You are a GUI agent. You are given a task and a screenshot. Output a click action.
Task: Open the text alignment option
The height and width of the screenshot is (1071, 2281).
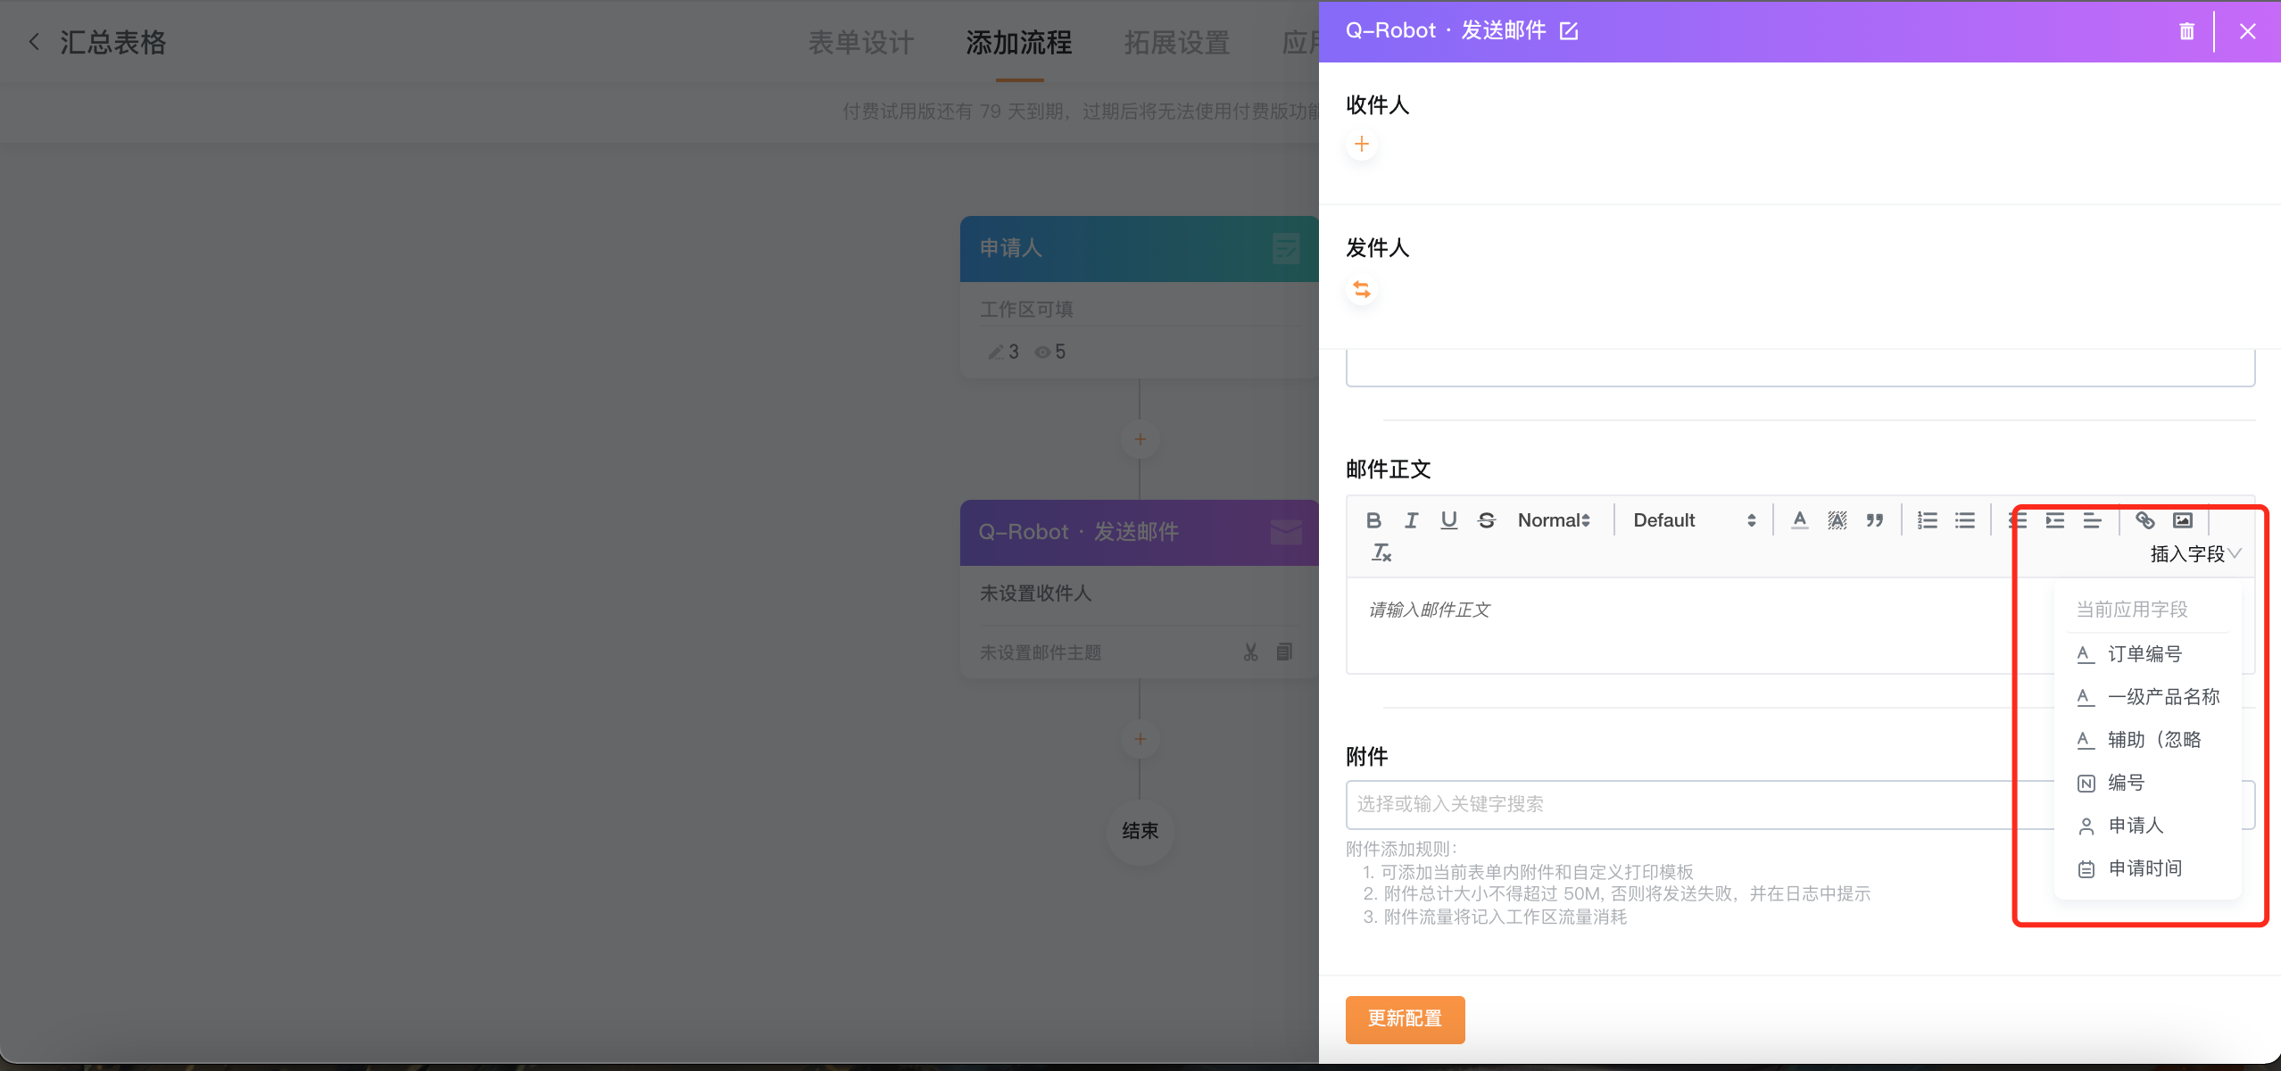coord(2093,520)
